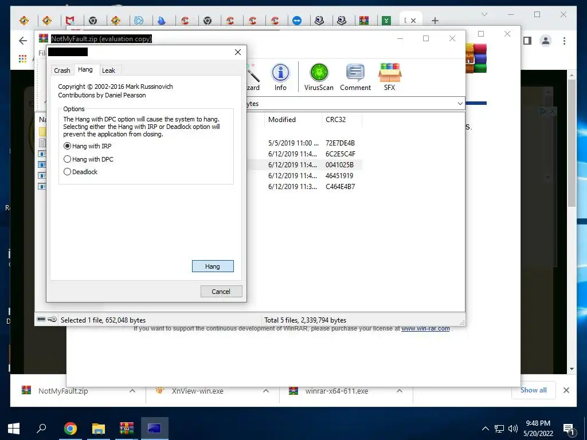
Task: Open the Info tool in WinRAR toolbar
Action: click(x=280, y=77)
